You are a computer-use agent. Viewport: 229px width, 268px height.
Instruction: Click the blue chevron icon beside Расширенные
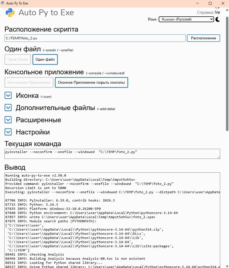pos(8,120)
